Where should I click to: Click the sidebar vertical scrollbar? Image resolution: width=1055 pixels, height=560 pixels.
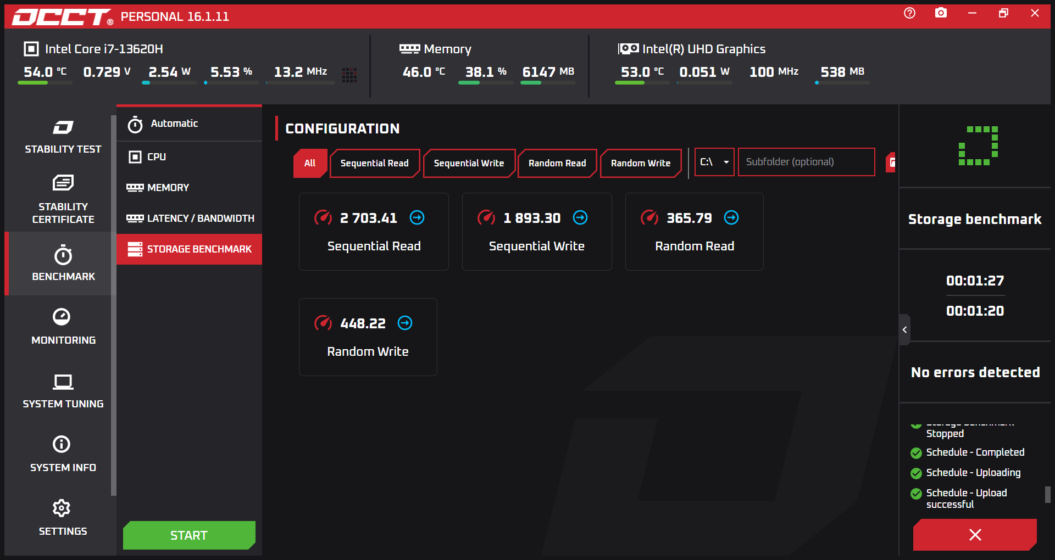[x=113, y=305]
